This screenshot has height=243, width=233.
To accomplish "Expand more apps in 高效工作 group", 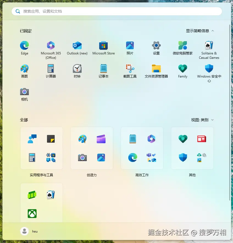I will (151, 158).
